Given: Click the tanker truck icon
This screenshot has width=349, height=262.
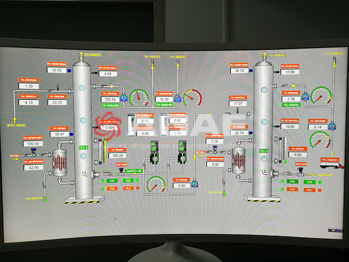Looking at the screenshot, I should [x=330, y=165].
